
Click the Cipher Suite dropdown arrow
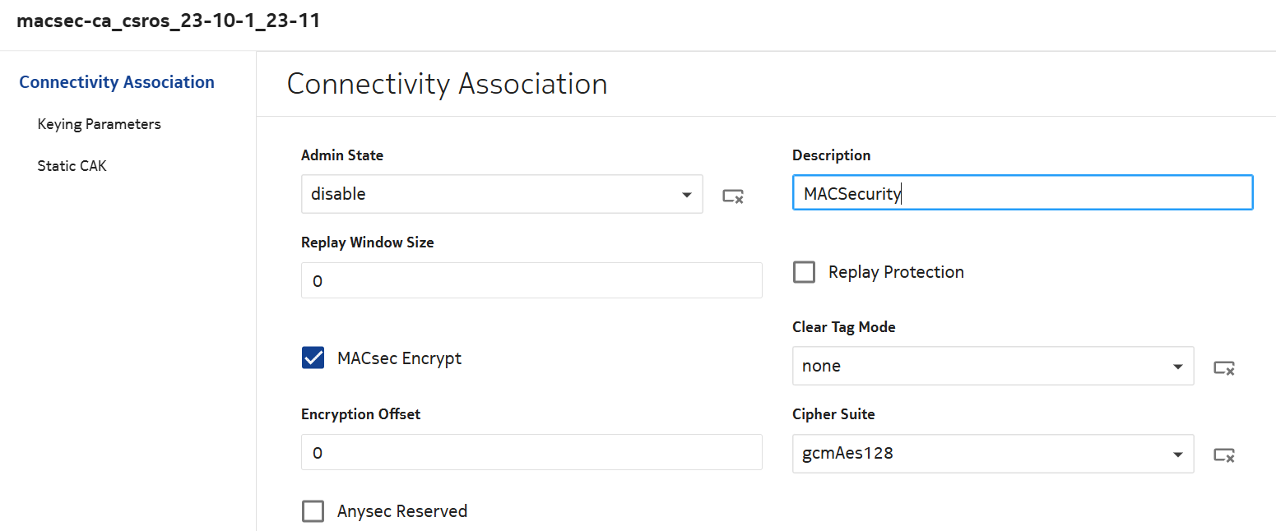point(1177,454)
